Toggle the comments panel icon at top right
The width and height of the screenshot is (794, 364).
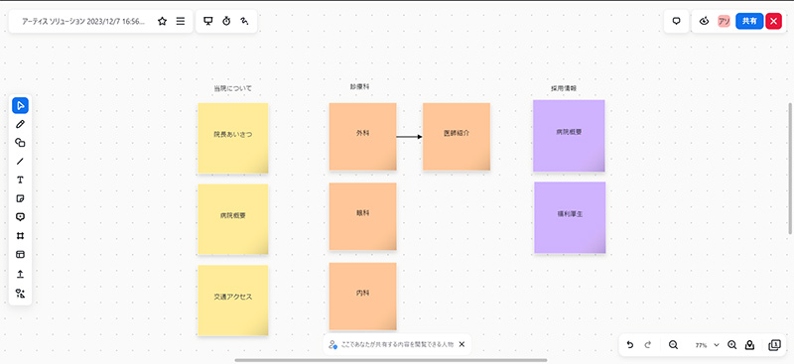[676, 21]
